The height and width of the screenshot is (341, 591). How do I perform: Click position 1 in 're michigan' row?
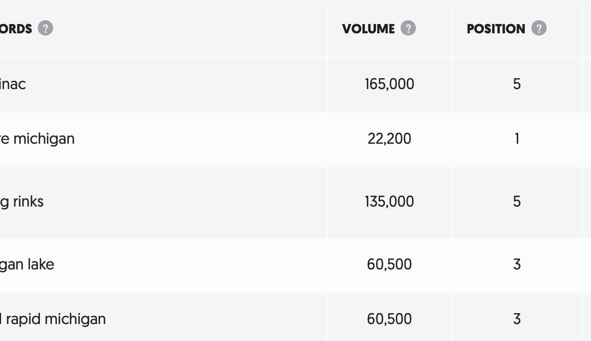517,139
